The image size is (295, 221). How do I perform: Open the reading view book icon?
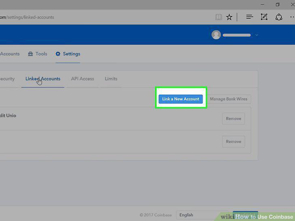pos(218,17)
